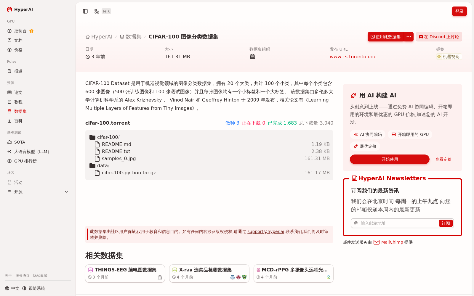Click the 已完成 1,683 stat
The width and height of the screenshot is (474, 296).
(282, 123)
